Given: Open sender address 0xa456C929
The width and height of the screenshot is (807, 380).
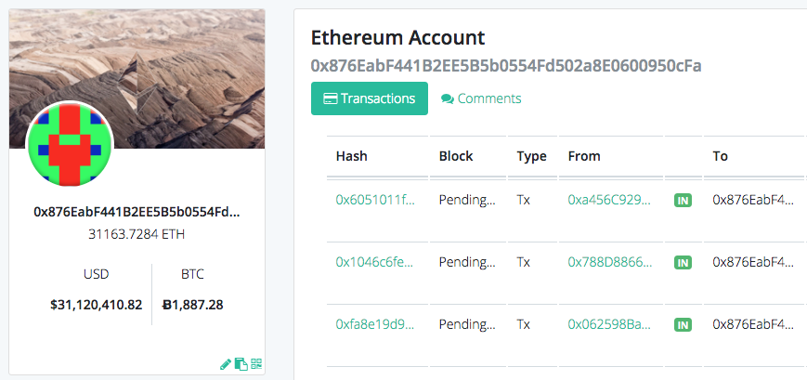Looking at the screenshot, I should (609, 200).
